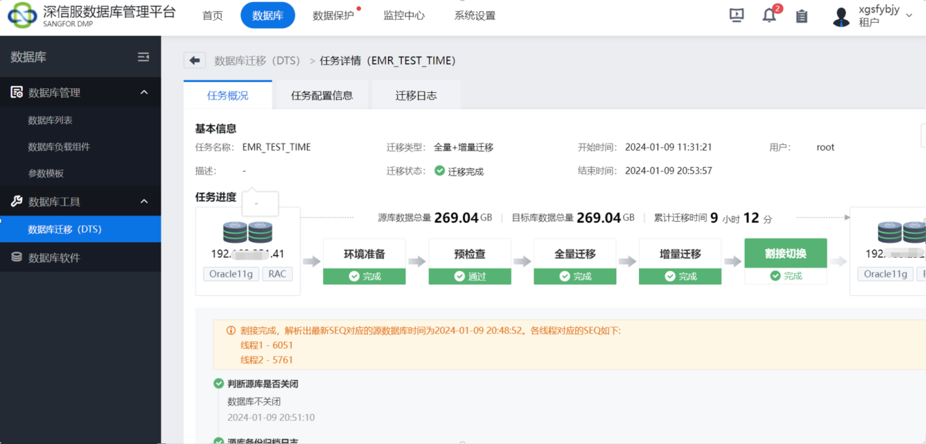Open the notification bell with 2 unread alerts
The height and width of the screenshot is (444, 926).
click(x=769, y=15)
